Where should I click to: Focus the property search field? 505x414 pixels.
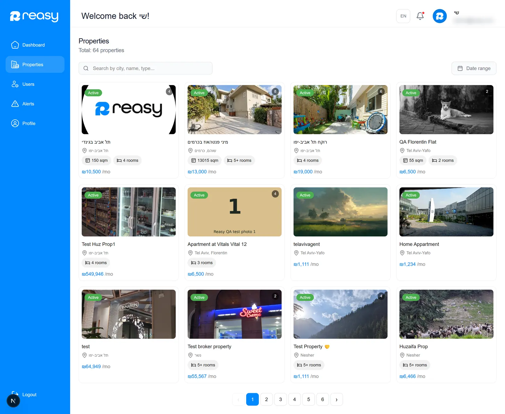coord(146,68)
